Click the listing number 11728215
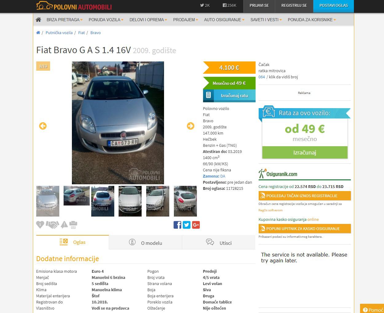384x313 pixels. [x=235, y=188]
